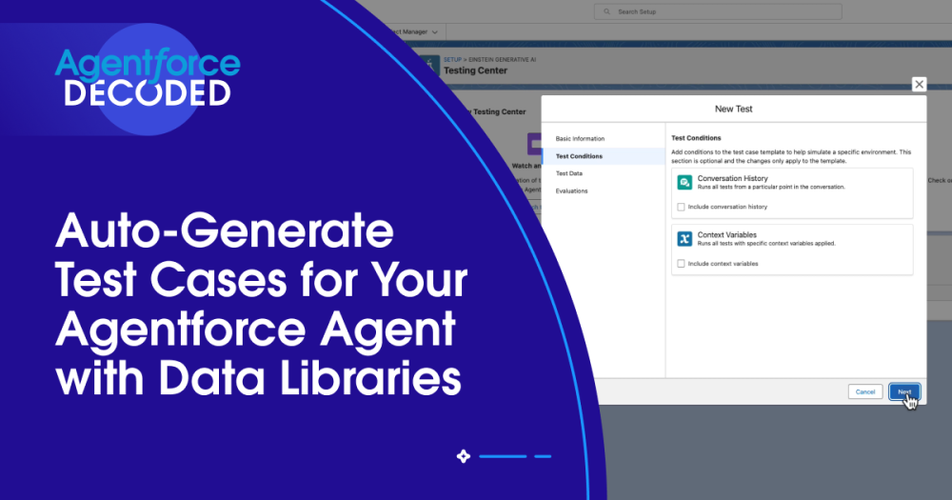Click inside the Search Setup field
Screen dimensions: 952x500
724,11
